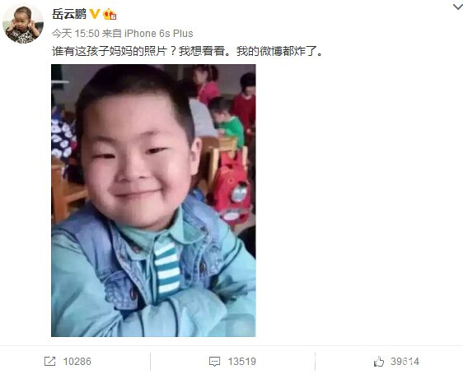This screenshot has width=463, height=374.
Task: Like the post with thumbs-up icon
Action: point(379,361)
